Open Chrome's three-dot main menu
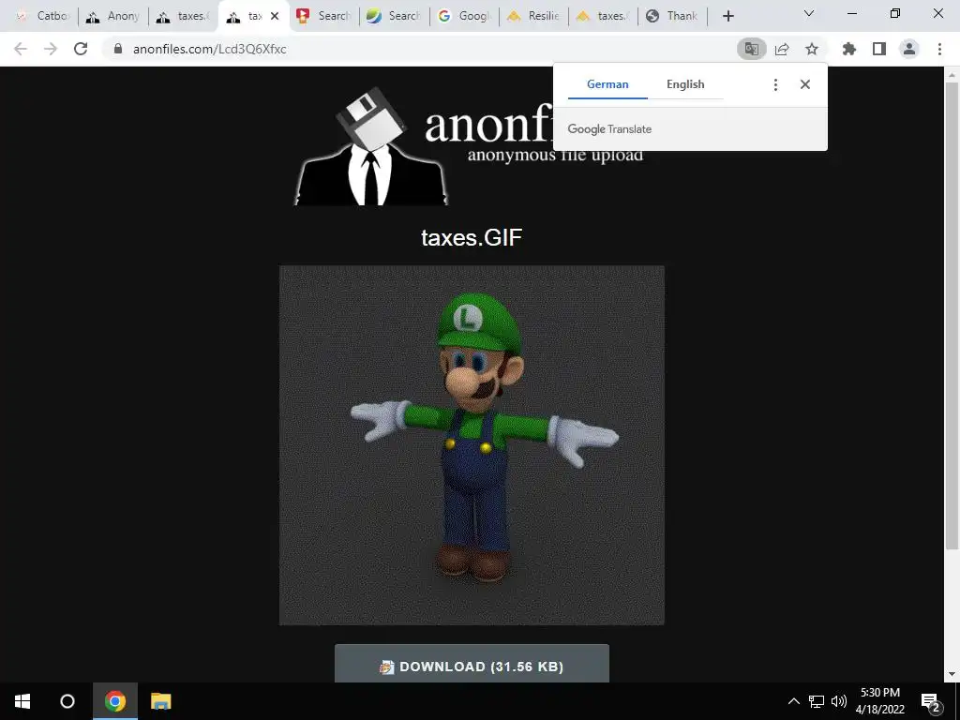Screen dimensions: 960x720 point(939,49)
